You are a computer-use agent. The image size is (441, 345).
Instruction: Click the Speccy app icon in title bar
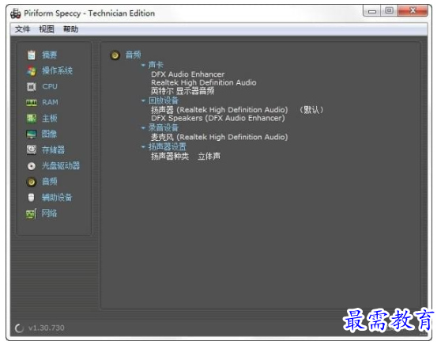click(x=16, y=13)
